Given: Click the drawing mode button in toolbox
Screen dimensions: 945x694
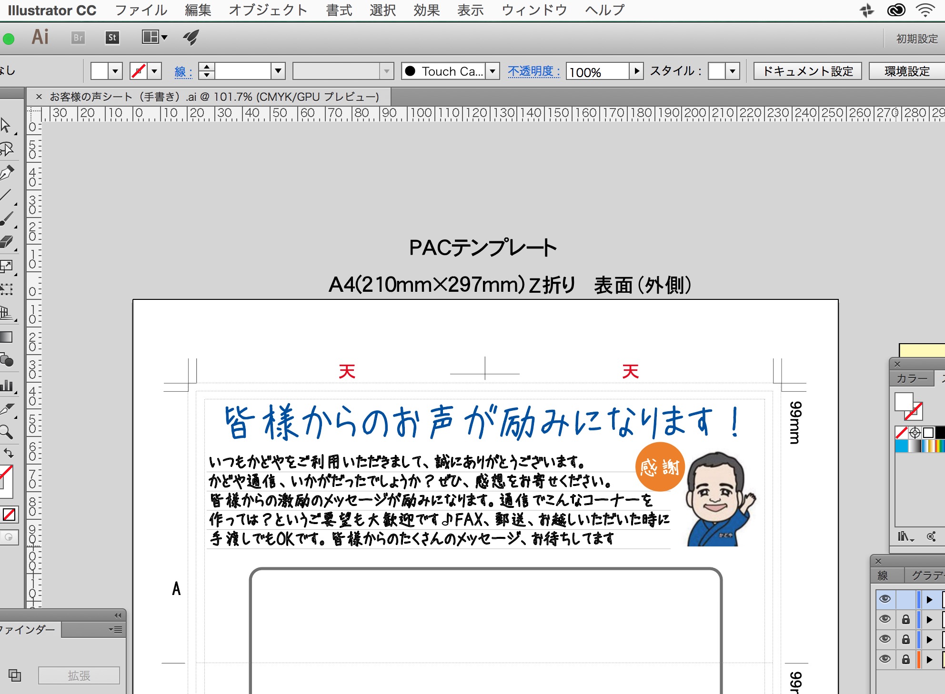Looking at the screenshot, I should [9, 537].
